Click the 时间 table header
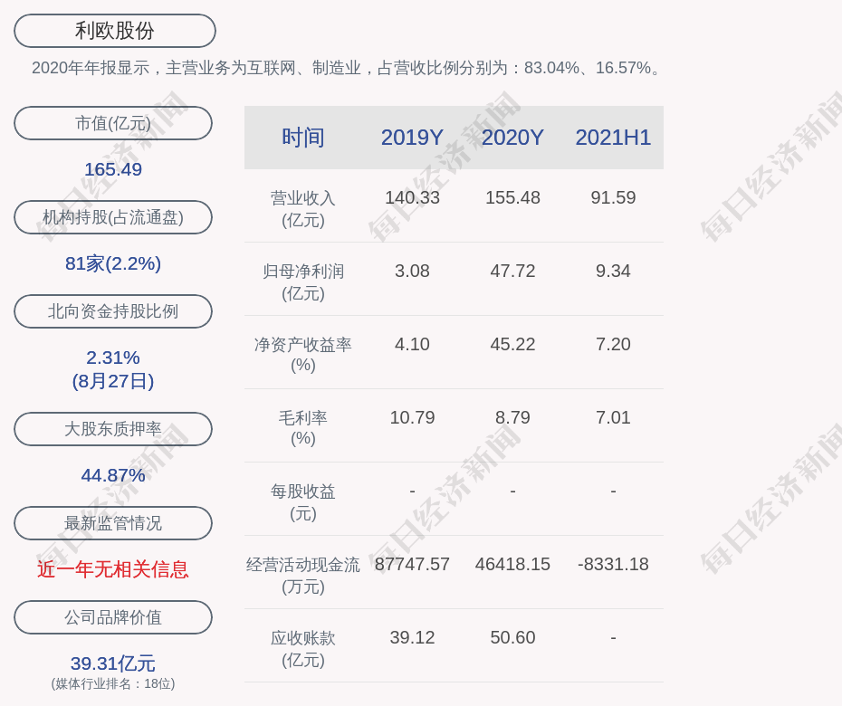The image size is (842, 706). pos(303,138)
